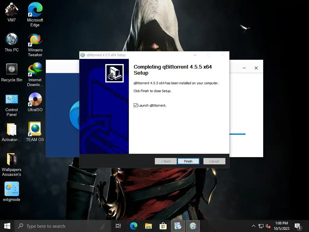
Task: Close the background installer window
Action: click(256, 68)
